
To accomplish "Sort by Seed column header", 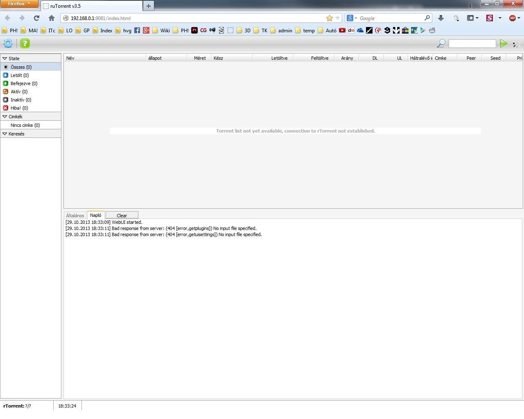I will (x=494, y=58).
